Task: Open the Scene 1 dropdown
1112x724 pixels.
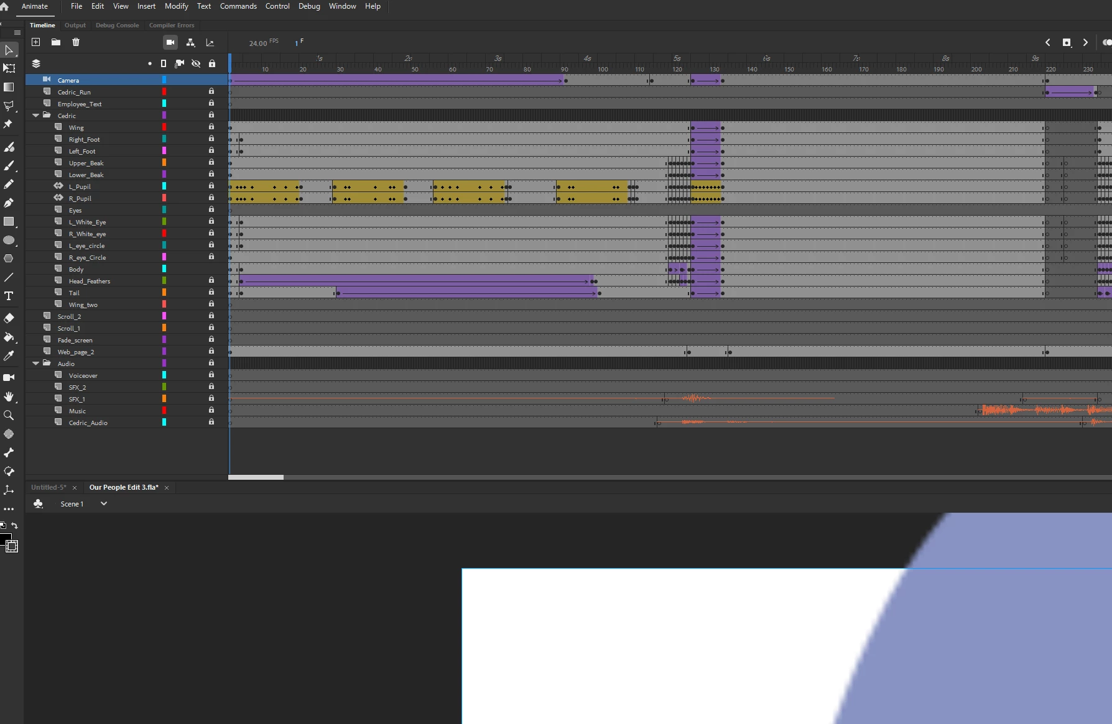Action: tap(104, 504)
